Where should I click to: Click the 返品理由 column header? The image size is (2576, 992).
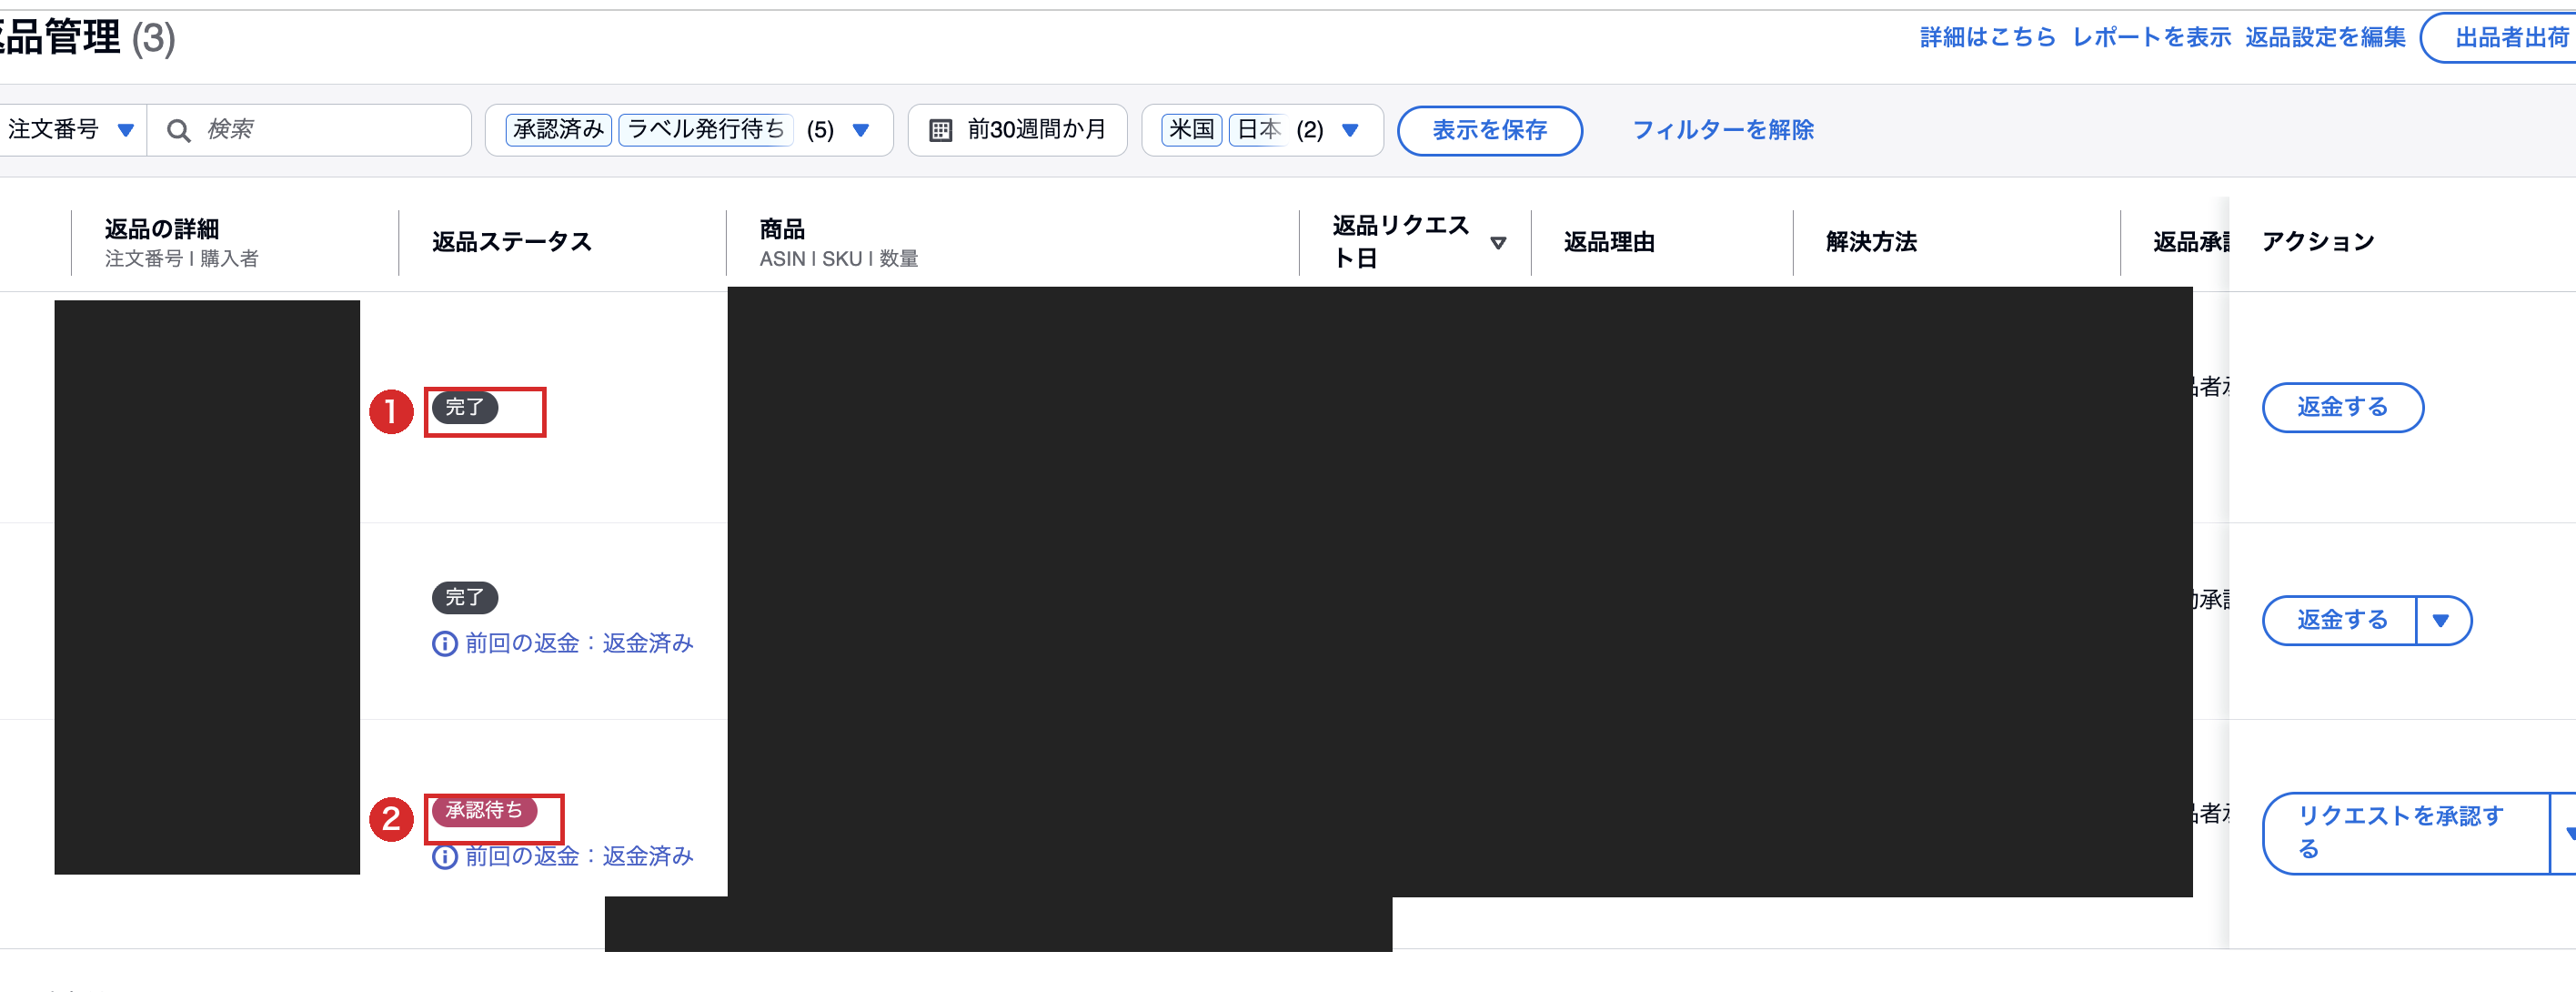[1609, 242]
